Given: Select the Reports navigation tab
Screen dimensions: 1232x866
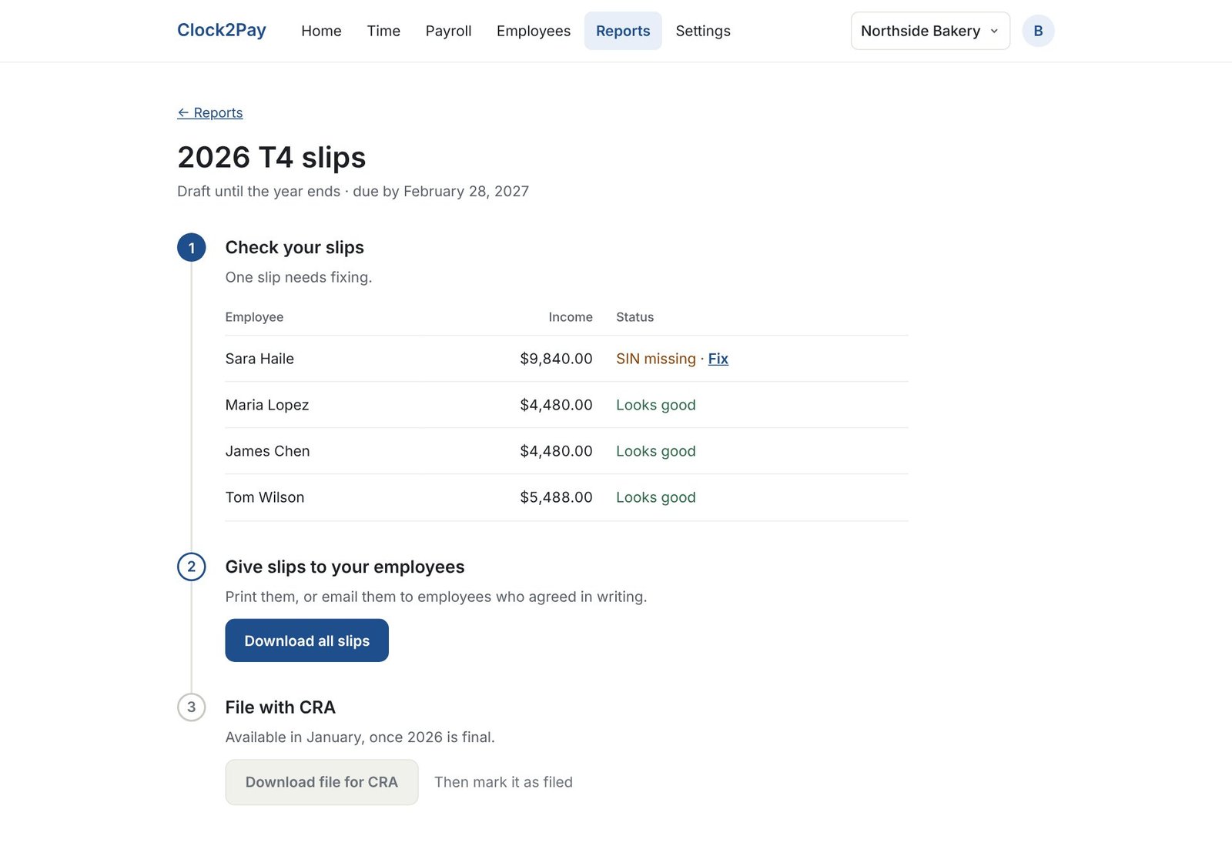Looking at the screenshot, I should (x=623, y=31).
